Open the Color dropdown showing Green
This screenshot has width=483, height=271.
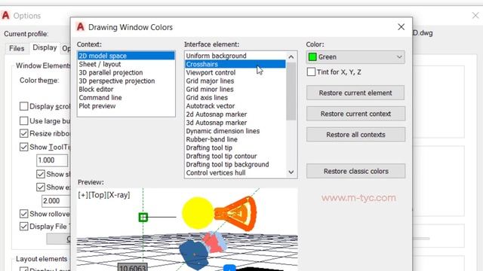coord(355,57)
